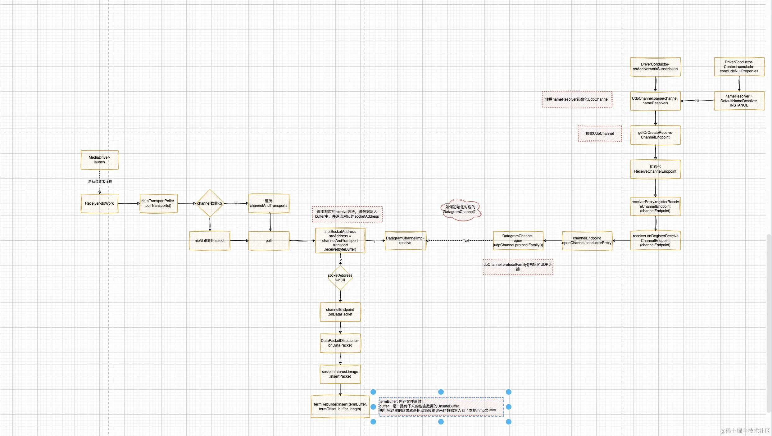Select the cloud shape asking about DatagramChannel
The height and width of the screenshot is (436, 772).
[x=460, y=210]
